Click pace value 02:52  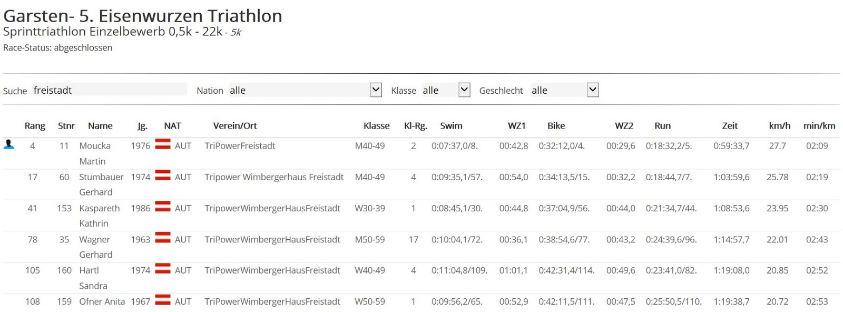point(817,270)
